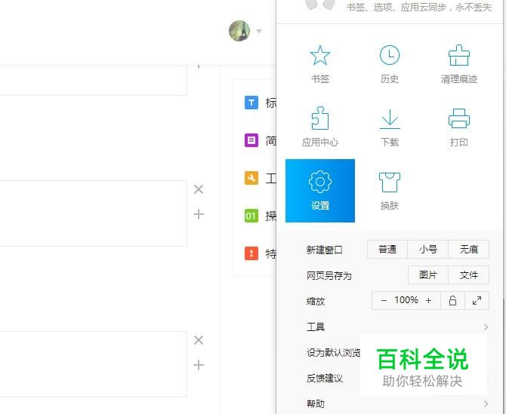This screenshot has width=506, height=414.
Task: Click the 网页另存为 label
Action: pos(329,275)
